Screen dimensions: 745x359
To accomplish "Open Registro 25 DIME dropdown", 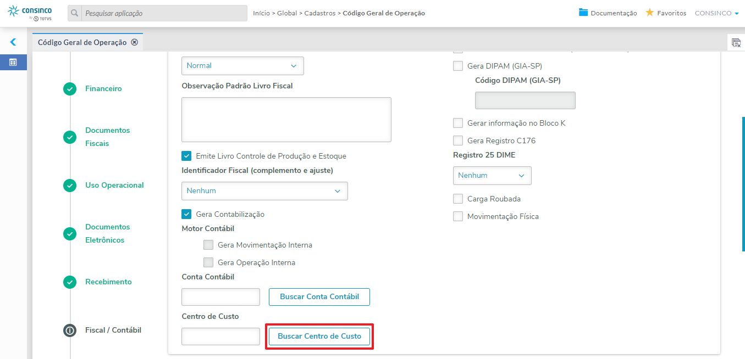I will coord(492,176).
